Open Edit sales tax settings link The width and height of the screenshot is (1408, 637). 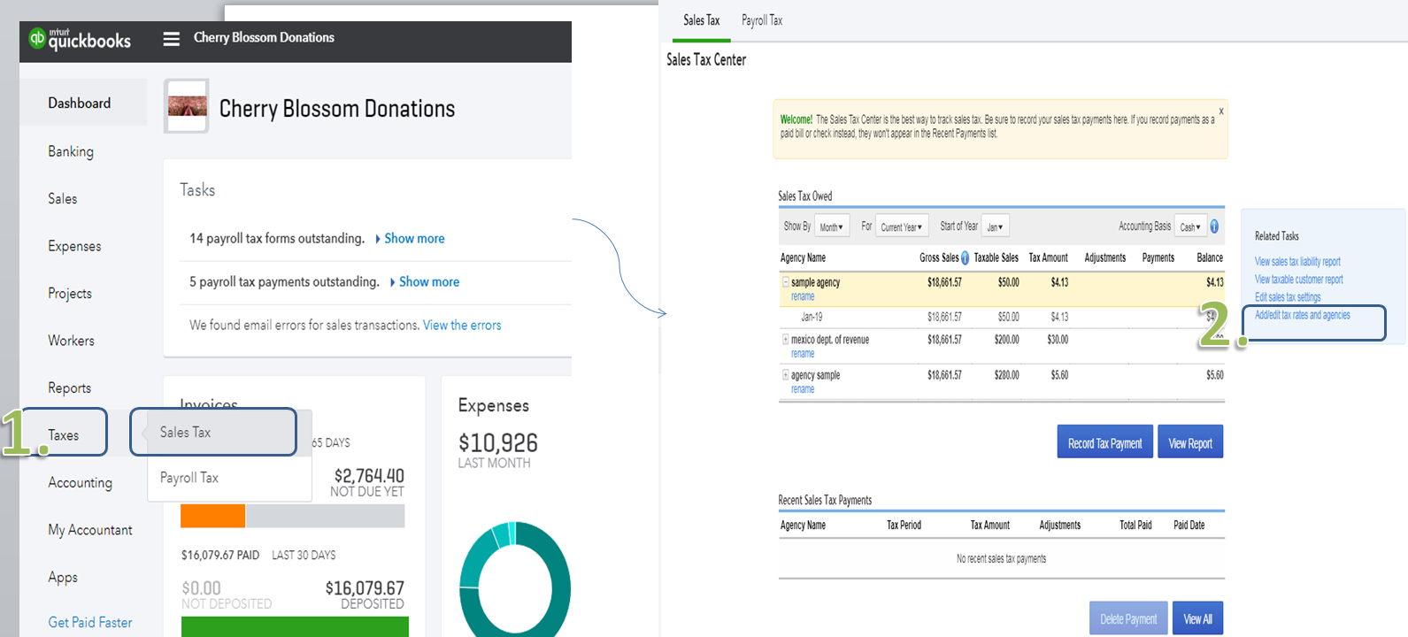[1288, 297]
